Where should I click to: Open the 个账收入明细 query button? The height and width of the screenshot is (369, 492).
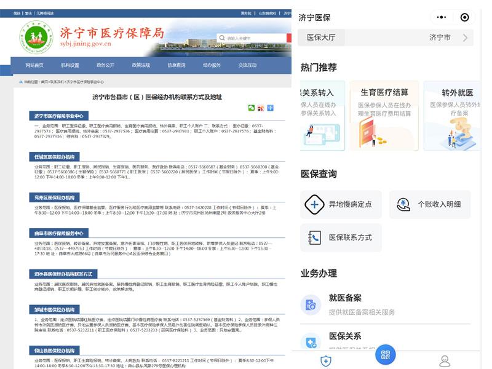[430, 205]
